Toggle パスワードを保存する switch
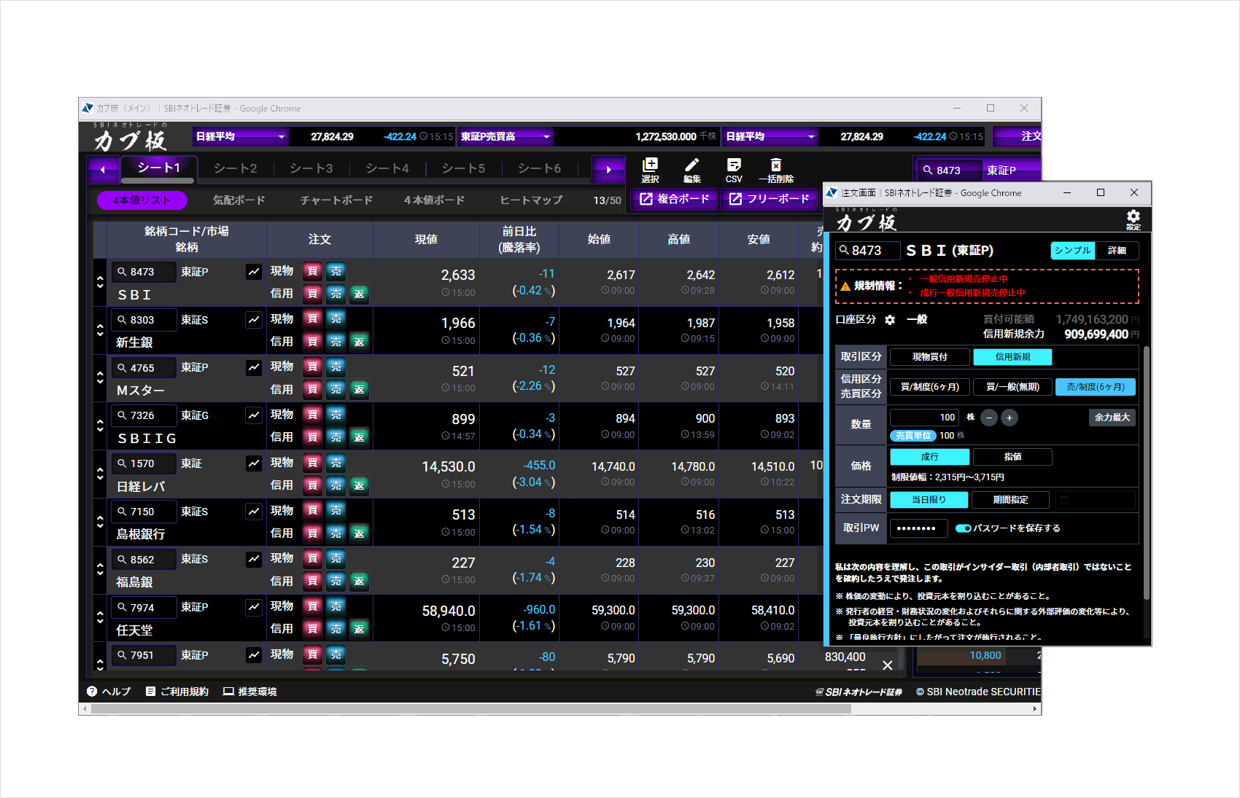Image resolution: width=1240 pixels, height=798 pixels. pos(963,528)
